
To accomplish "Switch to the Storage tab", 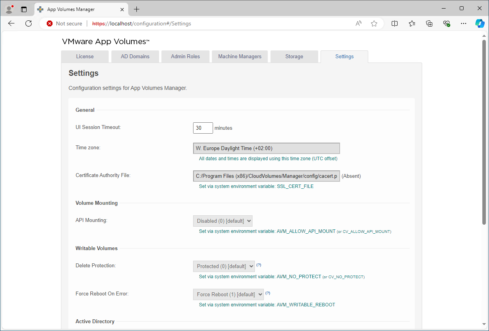I will point(294,56).
